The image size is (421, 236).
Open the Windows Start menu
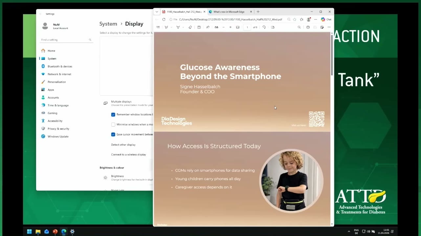click(29, 232)
